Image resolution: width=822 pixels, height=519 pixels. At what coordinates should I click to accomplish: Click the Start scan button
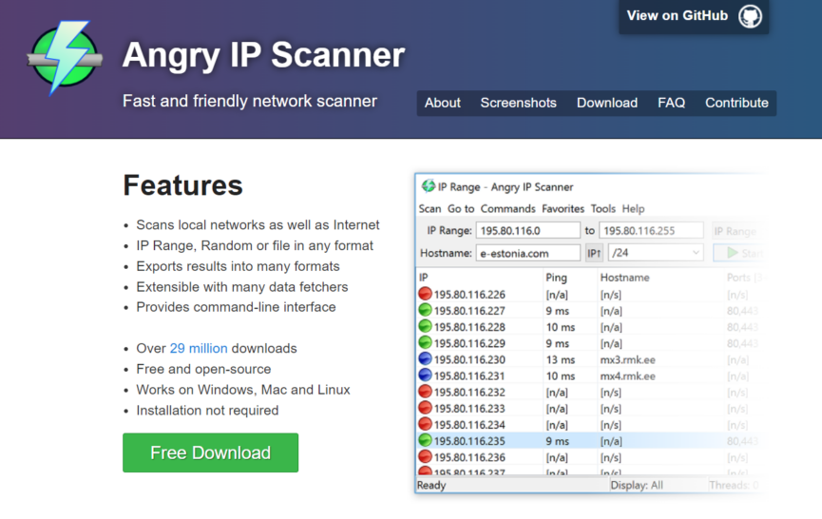click(x=738, y=253)
